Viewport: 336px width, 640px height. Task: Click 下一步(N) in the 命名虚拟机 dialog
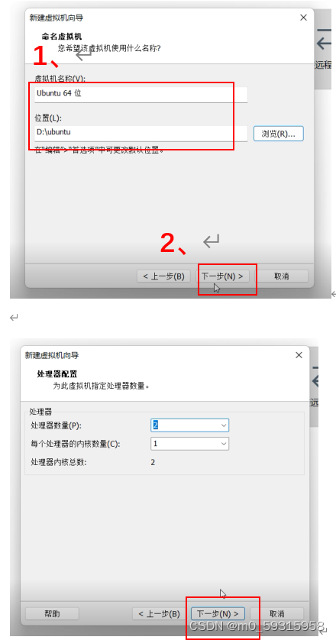[x=222, y=276]
